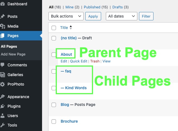Open Add New Page submenu item
Viewport: 178px width, 131px height.
point(13,54)
